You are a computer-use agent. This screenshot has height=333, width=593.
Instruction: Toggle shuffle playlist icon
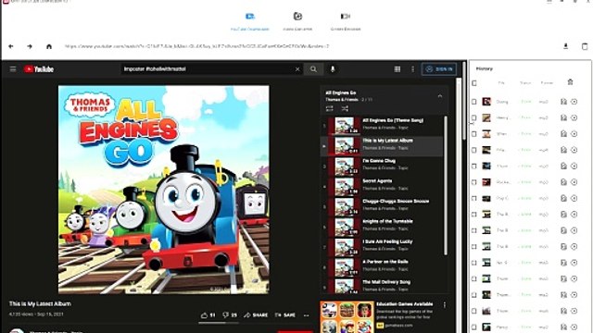[x=345, y=109]
